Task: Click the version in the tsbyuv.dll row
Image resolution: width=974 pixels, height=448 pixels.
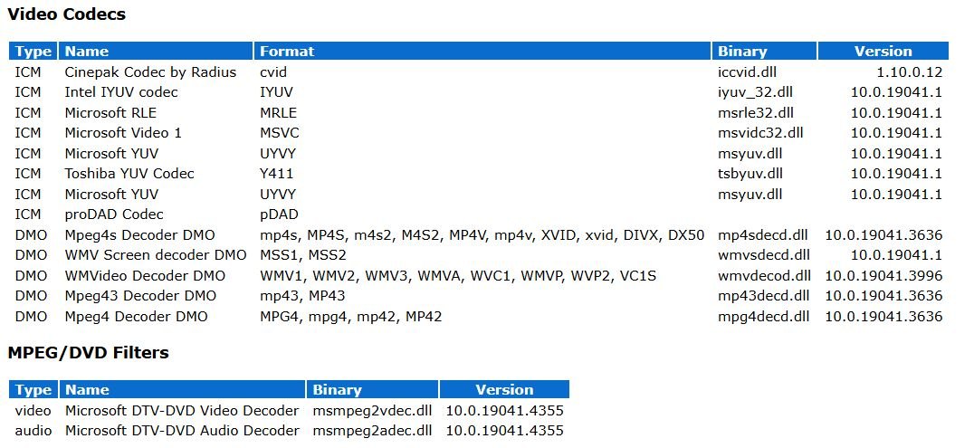Action: pyautogui.click(x=896, y=174)
